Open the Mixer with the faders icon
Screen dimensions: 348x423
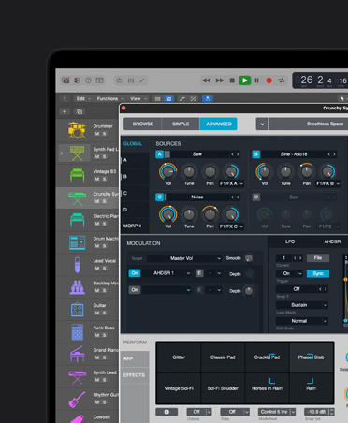(131, 80)
